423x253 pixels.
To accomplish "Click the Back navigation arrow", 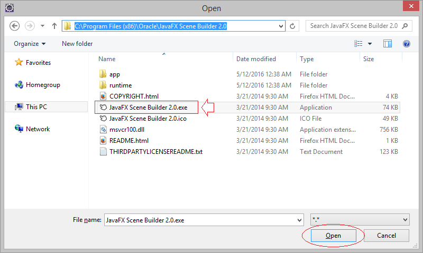I will point(15,26).
